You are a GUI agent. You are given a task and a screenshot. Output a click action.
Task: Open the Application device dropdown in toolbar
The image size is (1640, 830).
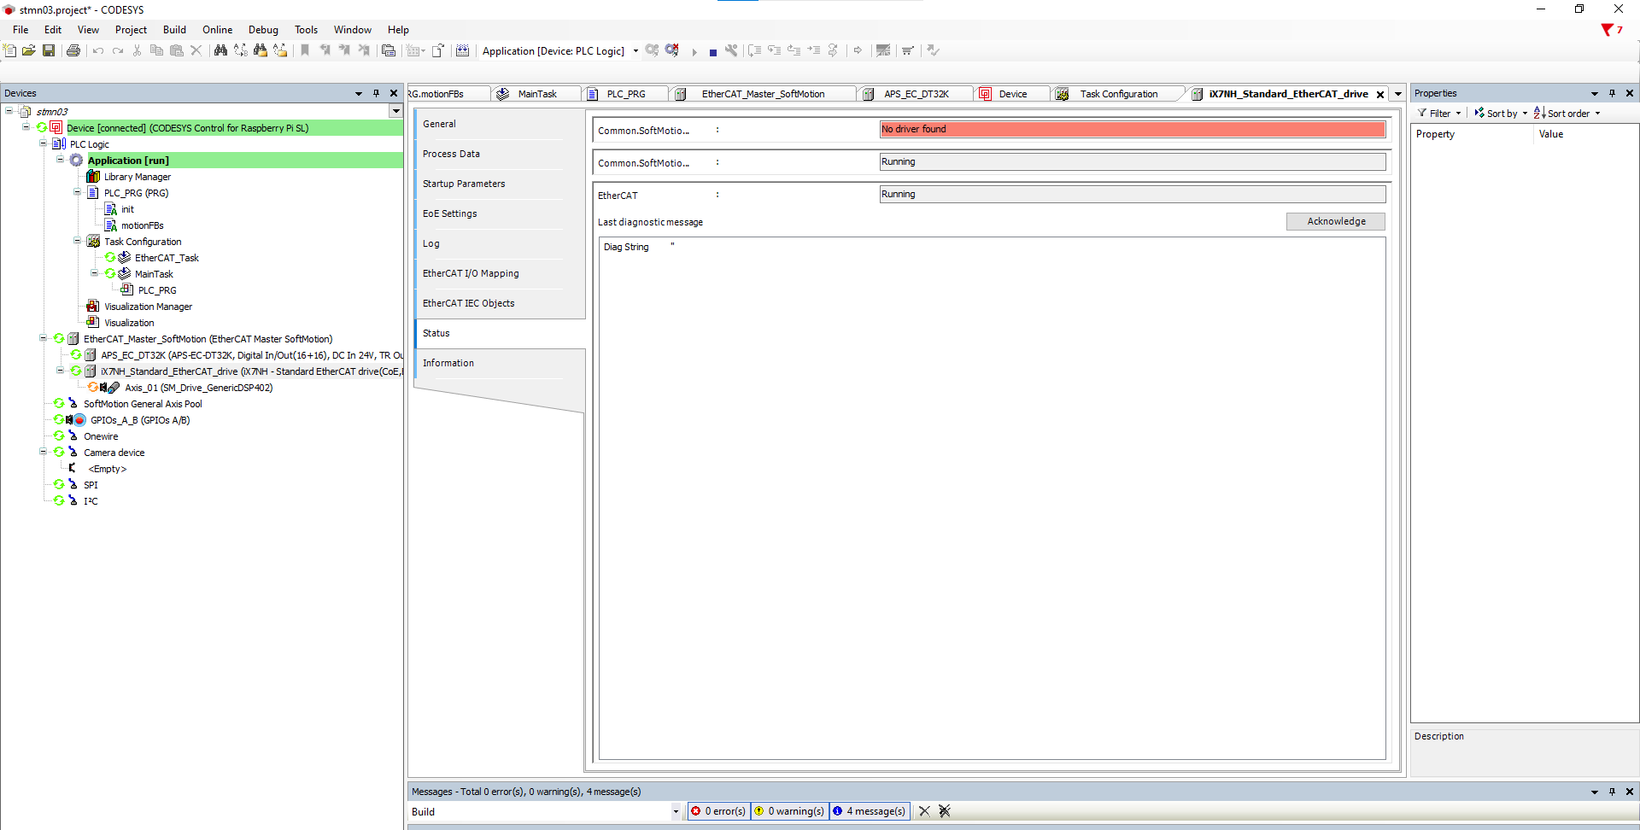point(635,51)
